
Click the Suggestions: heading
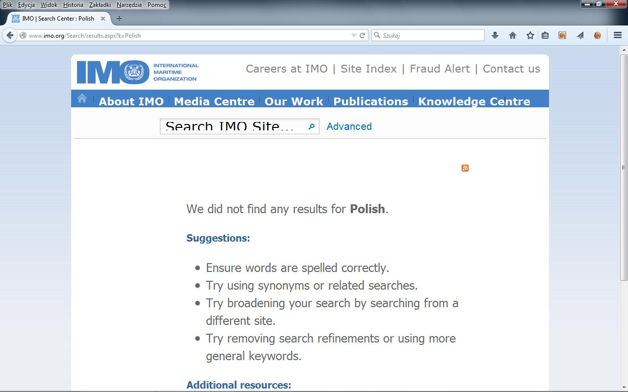(x=218, y=238)
